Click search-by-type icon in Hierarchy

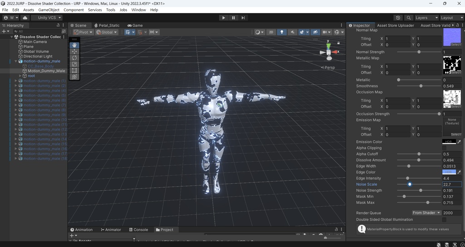click(x=64, y=31)
